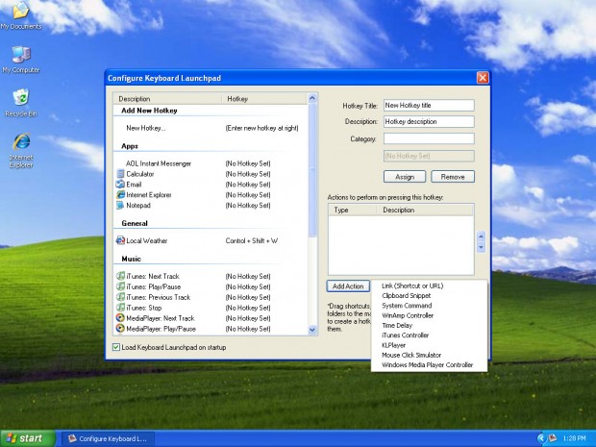The height and width of the screenshot is (447, 596).
Task: Choose WinAmp Controller action
Action: click(x=429, y=315)
